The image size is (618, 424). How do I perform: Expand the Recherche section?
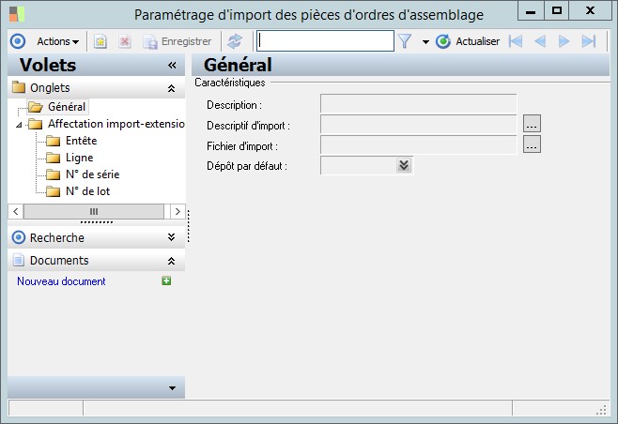point(171,237)
